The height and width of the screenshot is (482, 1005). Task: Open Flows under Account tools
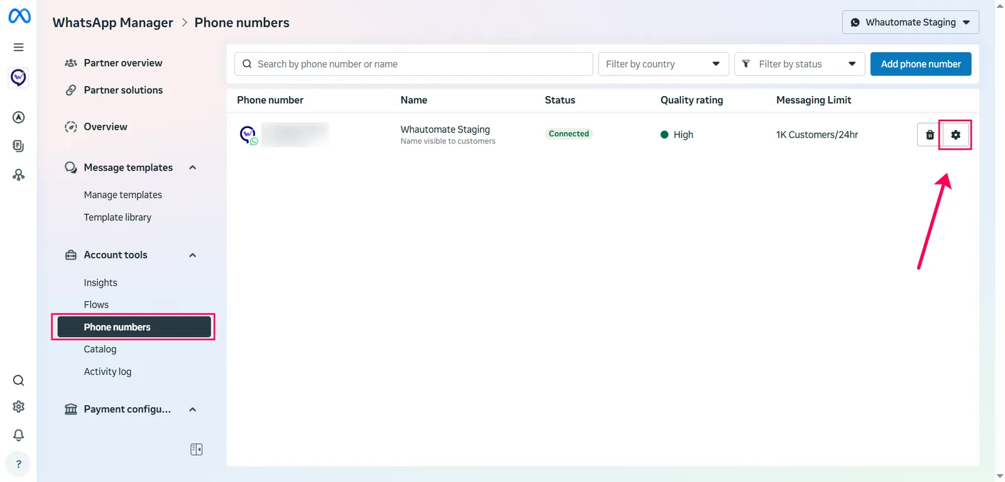tap(96, 304)
